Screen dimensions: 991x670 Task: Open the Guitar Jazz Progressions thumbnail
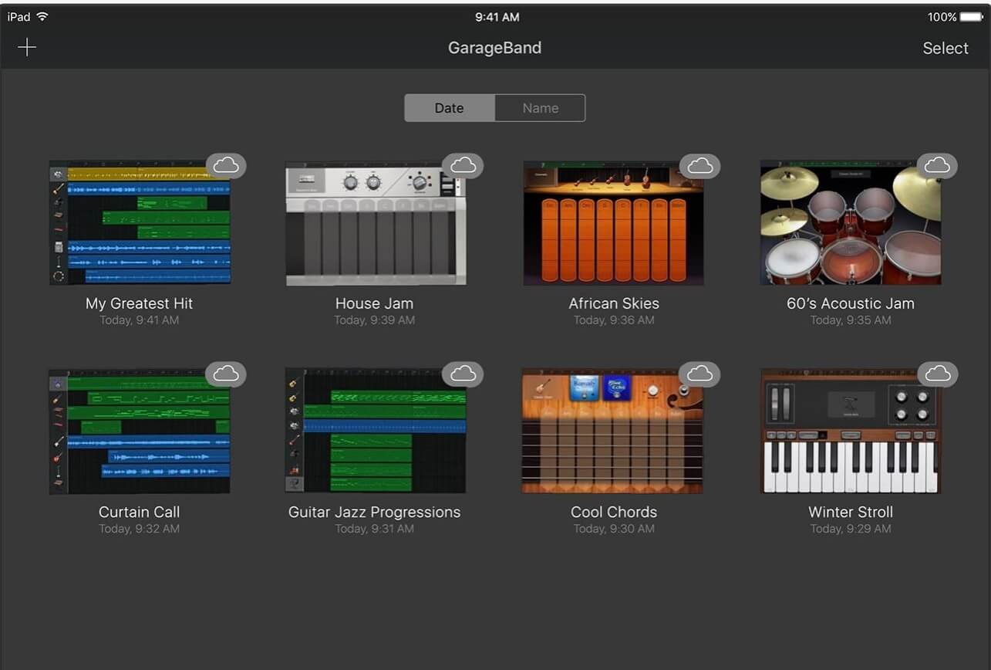coord(376,431)
